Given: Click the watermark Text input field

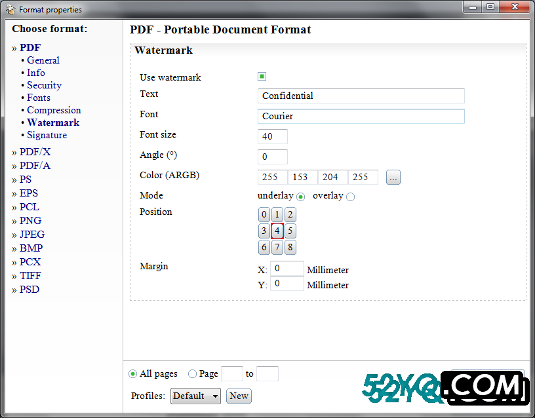Looking at the screenshot, I should coord(361,96).
